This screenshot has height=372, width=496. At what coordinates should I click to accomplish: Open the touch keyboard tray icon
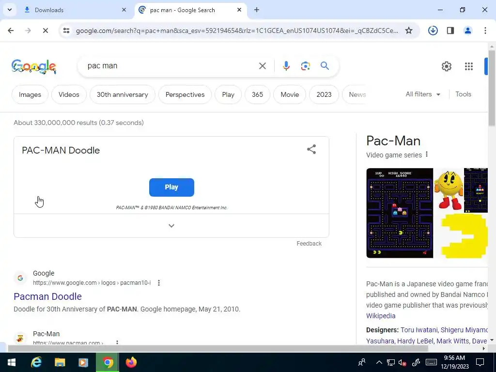(x=431, y=362)
